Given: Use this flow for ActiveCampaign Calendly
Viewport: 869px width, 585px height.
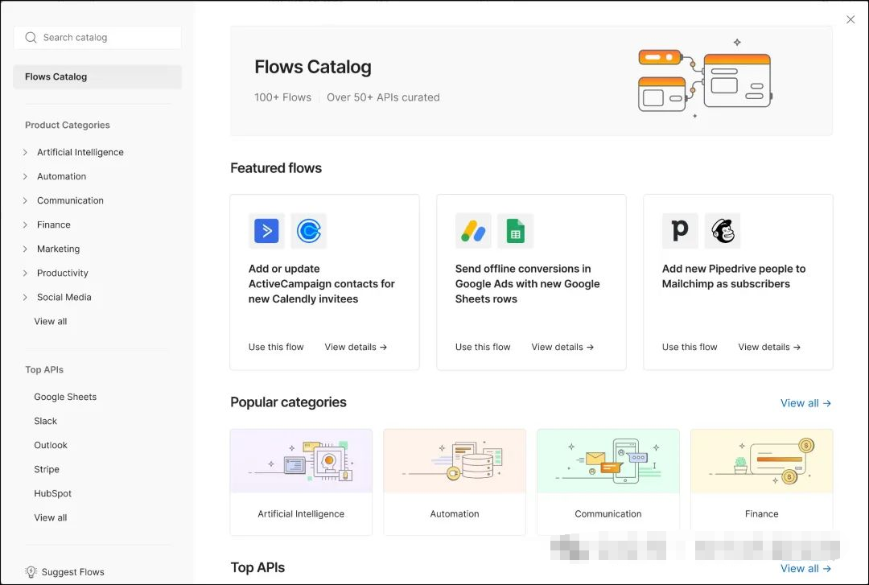Looking at the screenshot, I should pos(276,347).
